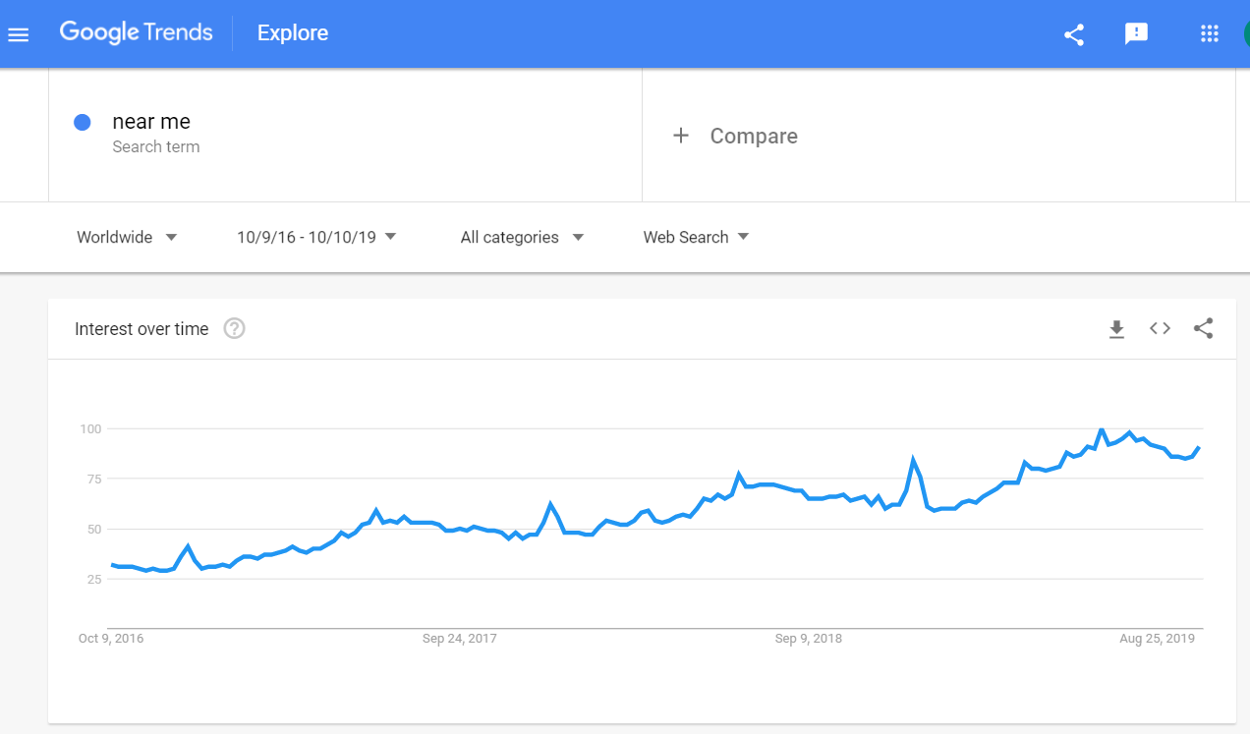
Task: Click the Sep 9, 2018 axis label
Action: coord(809,639)
